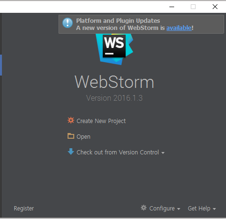226x219 pixels.
Task: Expand the Get Help dropdown
Action: click(x=202, y=209)
